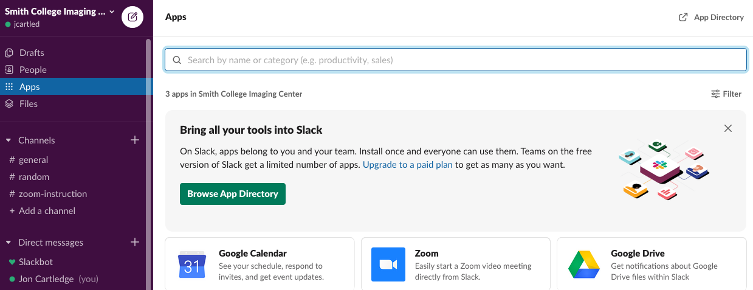753x290 pixels.
Task: Click the Apps grid icon
Action: 9,87
